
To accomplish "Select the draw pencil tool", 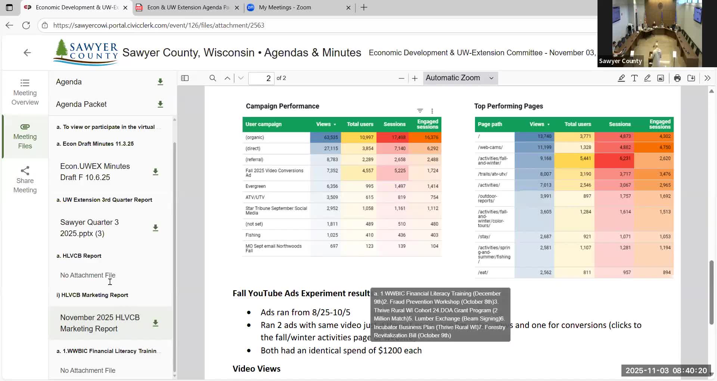I will pyautogui.click(x=647, y=78).
